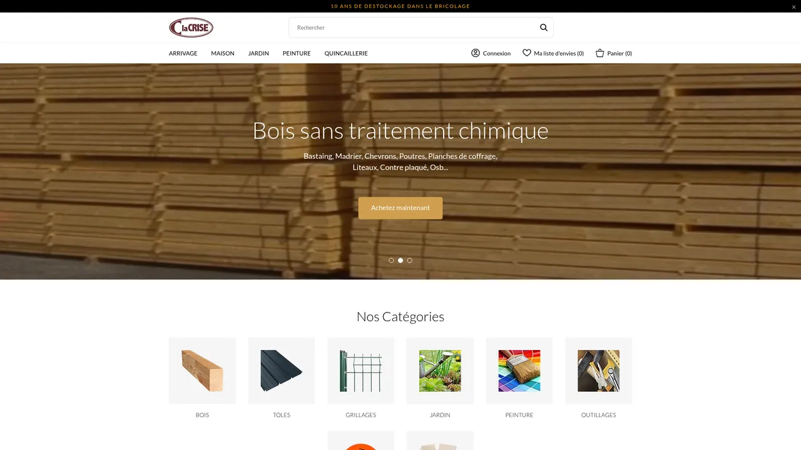Open the GRILLAGES category thumbnail
The height and width of the screenshot is (450, 801).
click(361, 371)
